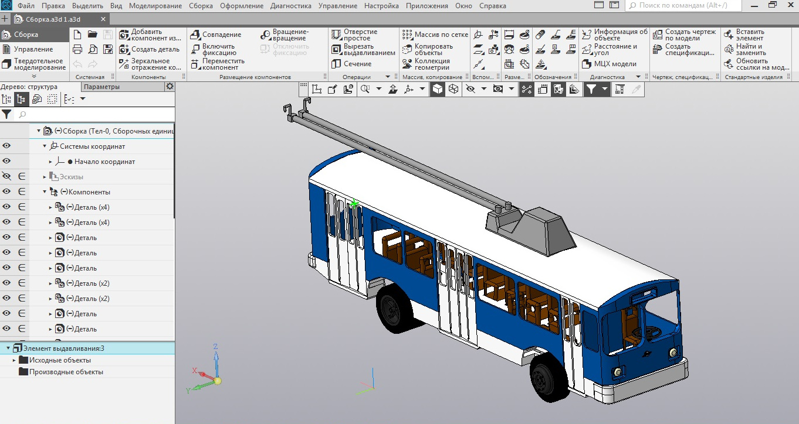Choose Зеркальное отражение компонентов tool
The width and height of the screenshot is (799, 424).
coord(151,64)
